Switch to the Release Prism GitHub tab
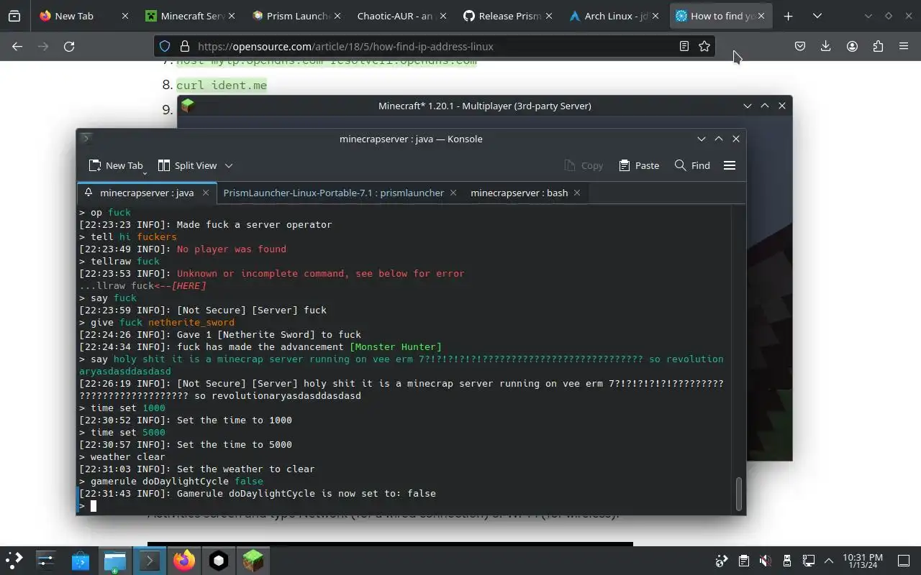 click(508, 16)
